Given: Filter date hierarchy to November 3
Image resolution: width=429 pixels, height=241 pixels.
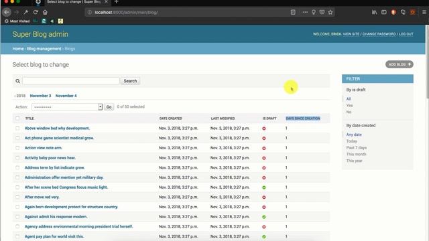Looking at the screenshot, I should [x=40, y=96].
